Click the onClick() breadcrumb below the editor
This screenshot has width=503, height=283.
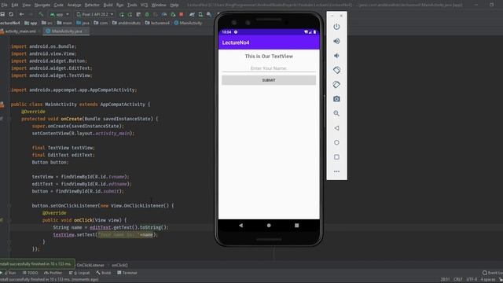point(119,265)
